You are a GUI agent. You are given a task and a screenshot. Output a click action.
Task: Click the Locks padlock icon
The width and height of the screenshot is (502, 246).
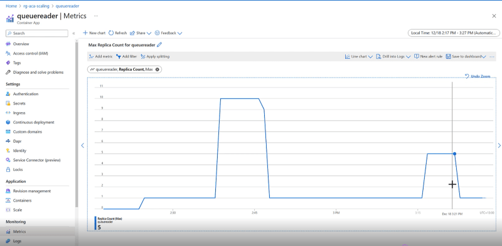pyautogui.click(x=8, y=170)
